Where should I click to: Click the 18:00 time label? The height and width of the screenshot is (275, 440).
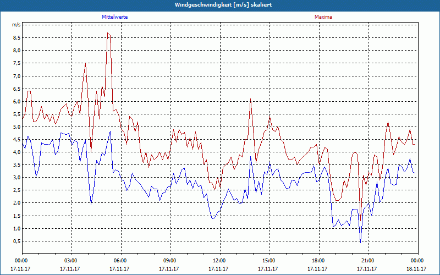(319, 261)
